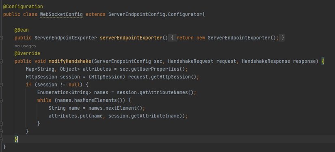Click the folded closing brace placeholder after ServerEndpointExporter();
The image size is (335, 152).
[283, 38]
